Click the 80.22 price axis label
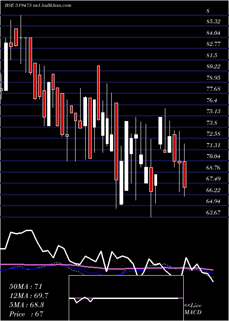The width and height of the screenshot is (229, 321). 213,66
